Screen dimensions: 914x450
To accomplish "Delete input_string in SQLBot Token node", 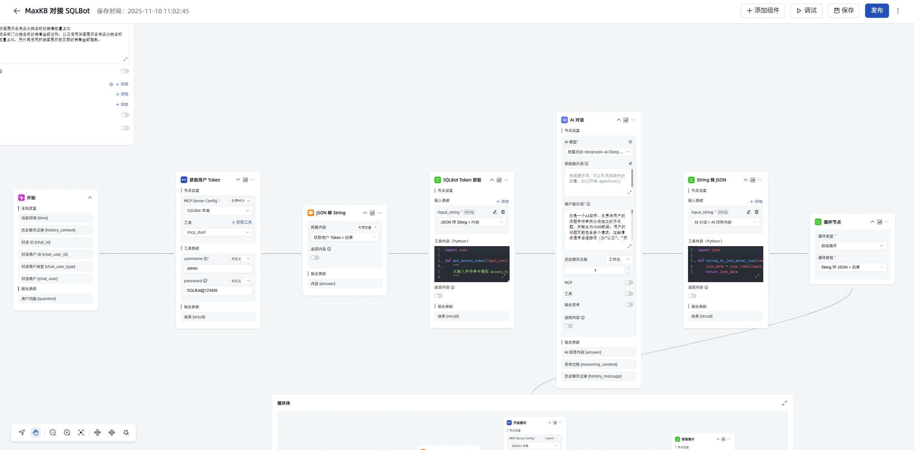I will 503,212.
